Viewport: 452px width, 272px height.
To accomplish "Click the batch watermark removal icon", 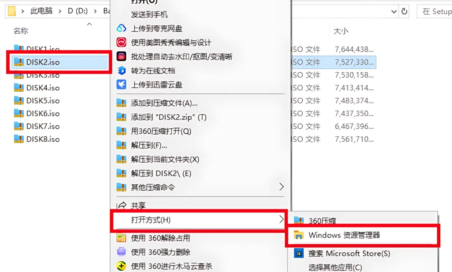I will tap(121, 56).
